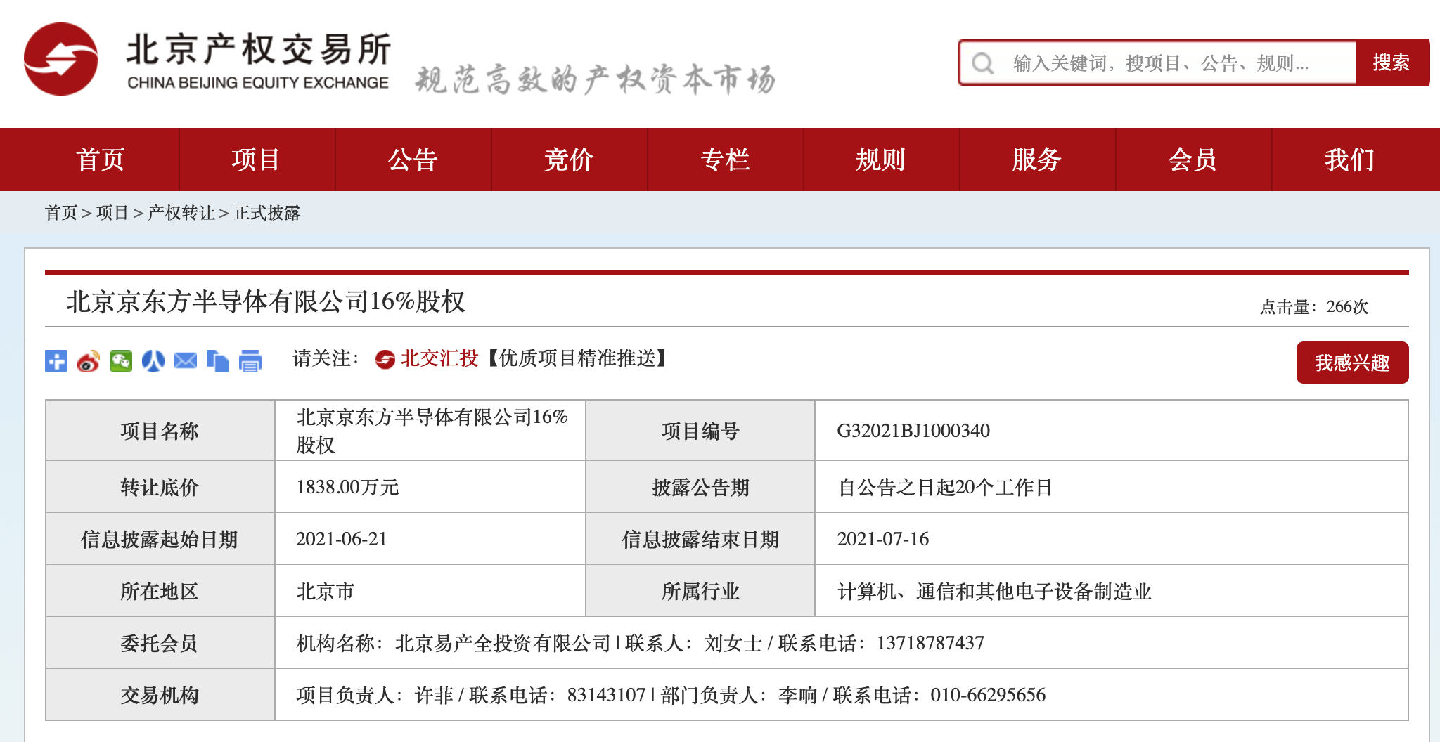Click the 所属行业 table label

tap(700, 591)
